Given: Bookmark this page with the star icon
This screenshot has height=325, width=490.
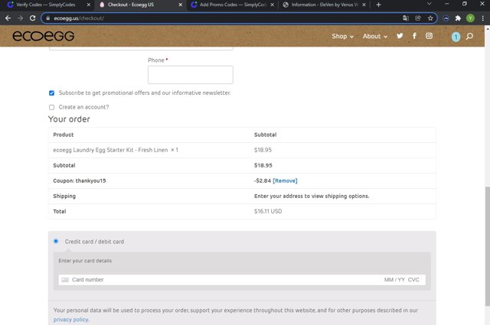Looking at the screenshot, I should (x=430, y=18).
